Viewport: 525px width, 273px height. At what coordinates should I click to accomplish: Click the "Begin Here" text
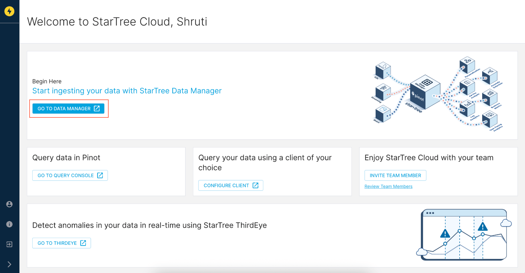coord(47,81)
